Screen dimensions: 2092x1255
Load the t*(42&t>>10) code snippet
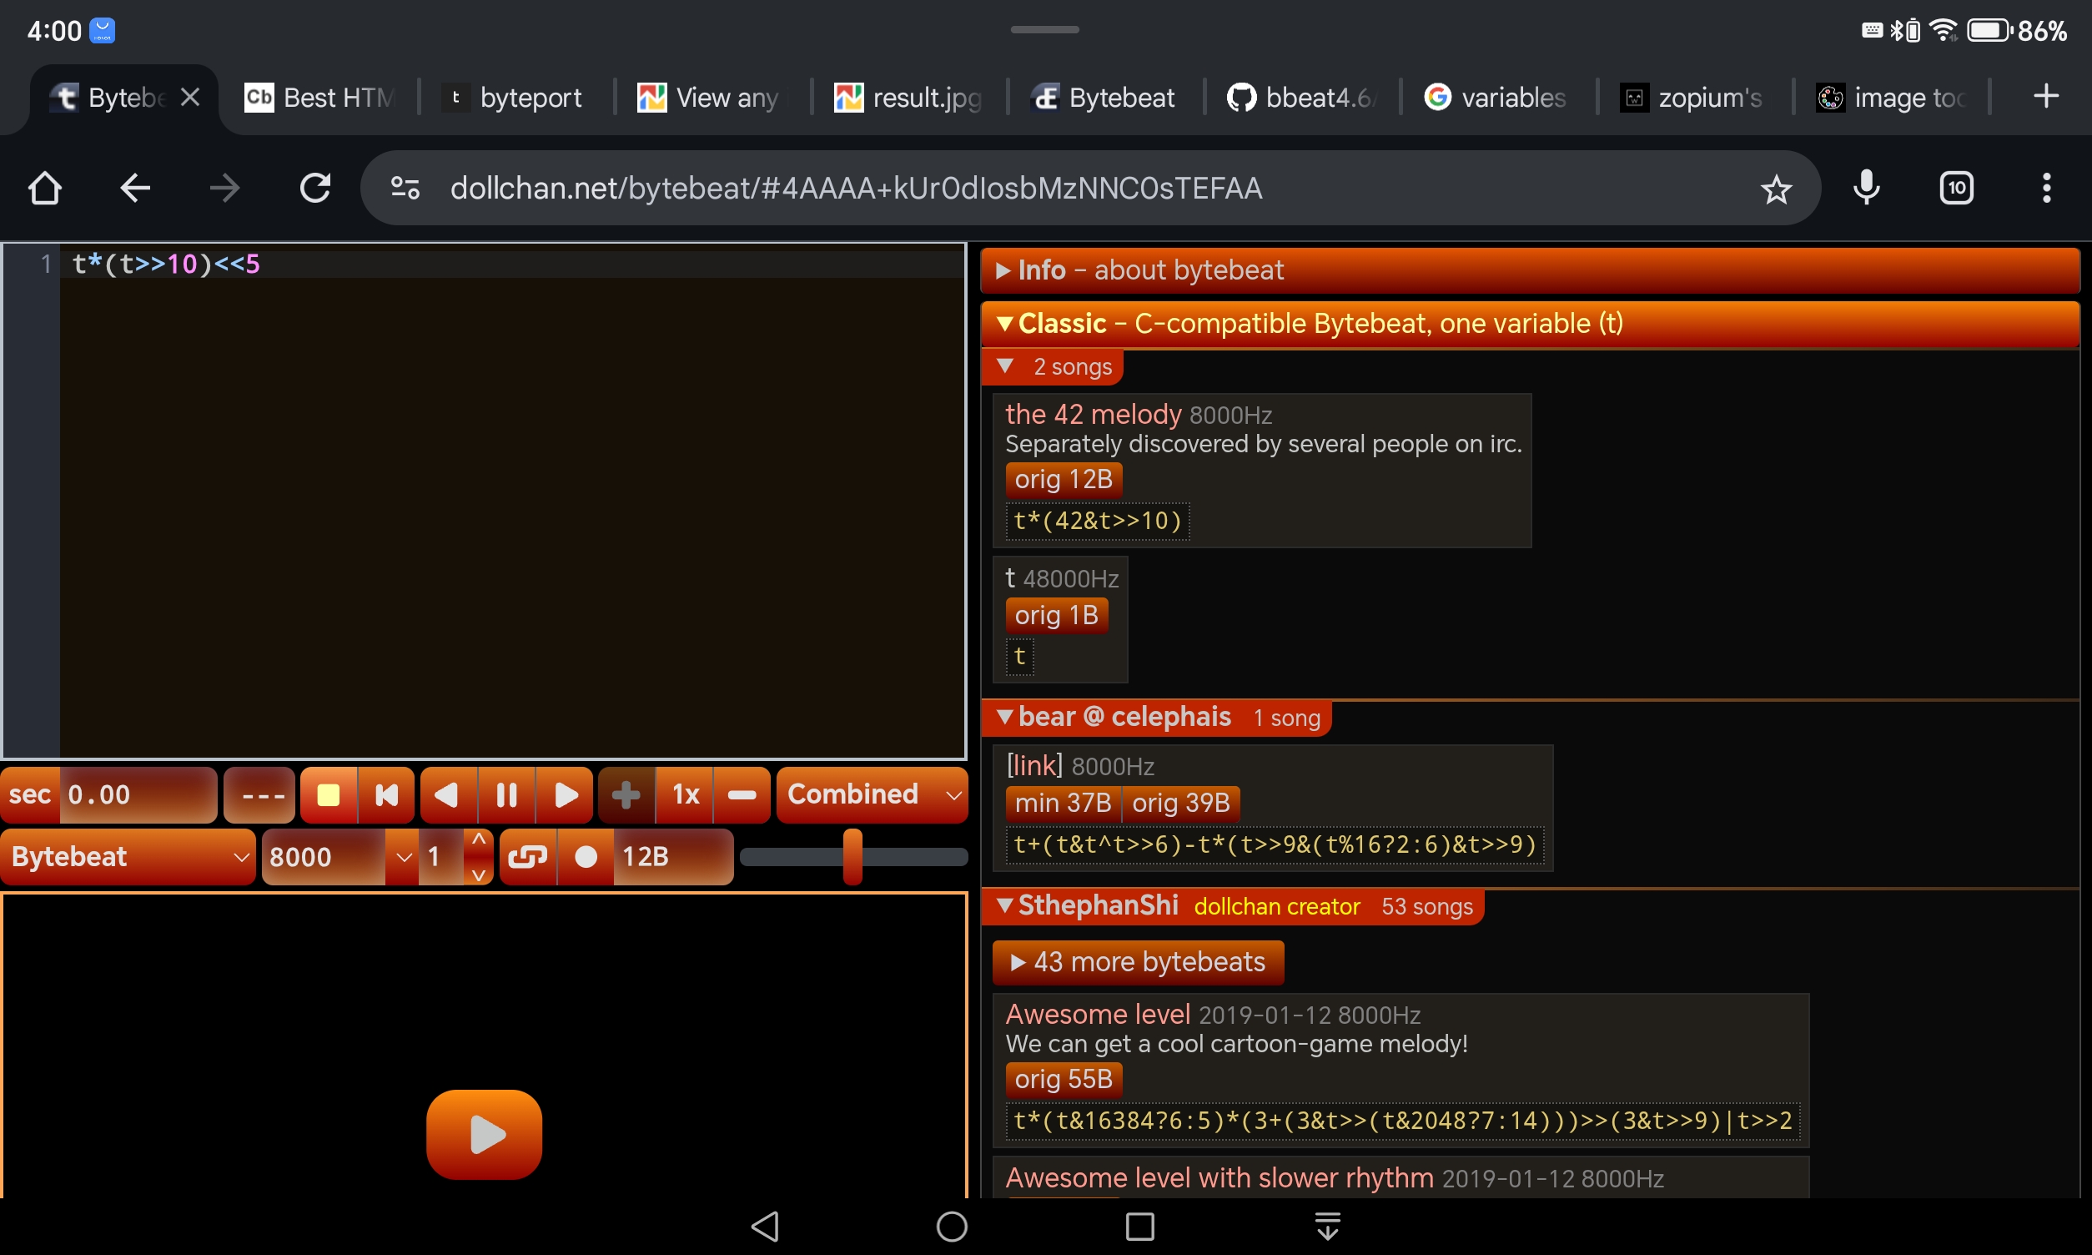[x=1097, y=521]
